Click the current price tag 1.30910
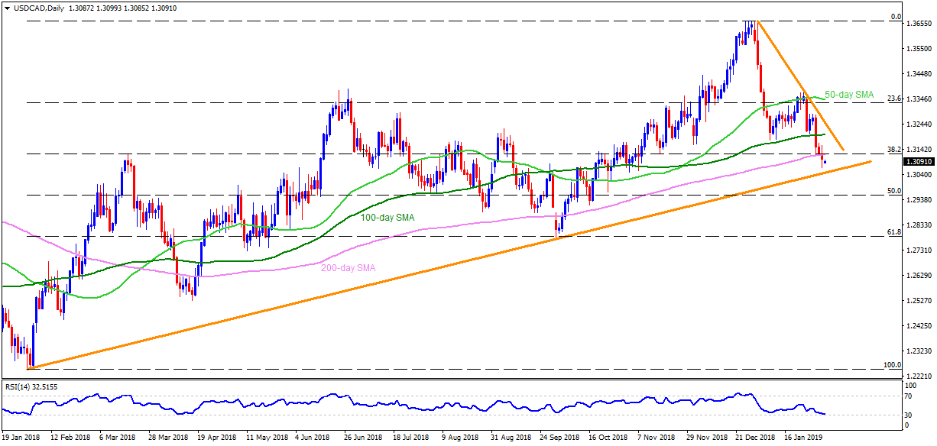 pos(919,162)
